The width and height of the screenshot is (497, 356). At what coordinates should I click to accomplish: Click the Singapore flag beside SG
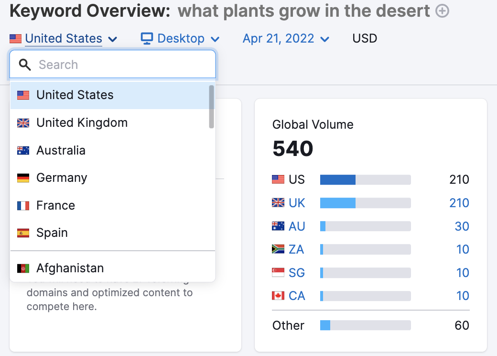pos(277,272)
